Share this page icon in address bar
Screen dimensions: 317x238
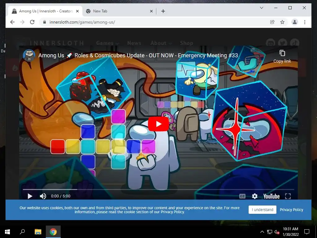click(x=272, y=22)
